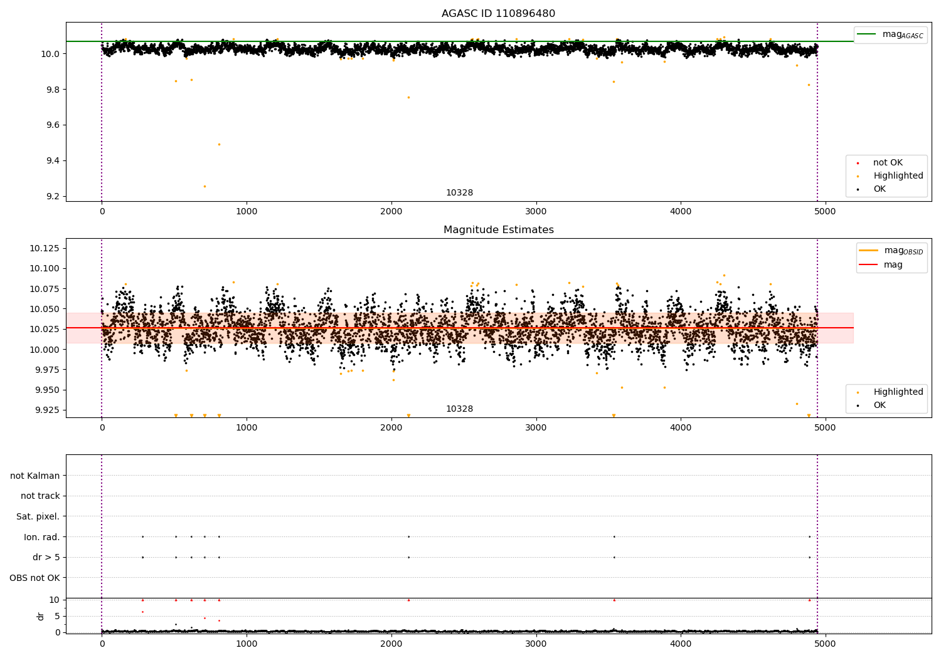941x658 pixels.
Task: Click the "Sat. pixel." row label
Action: [x=38, y=517]
